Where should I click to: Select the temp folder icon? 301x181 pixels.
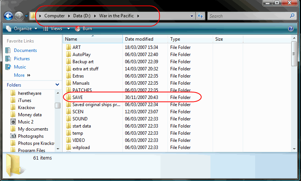pos(68,133)
